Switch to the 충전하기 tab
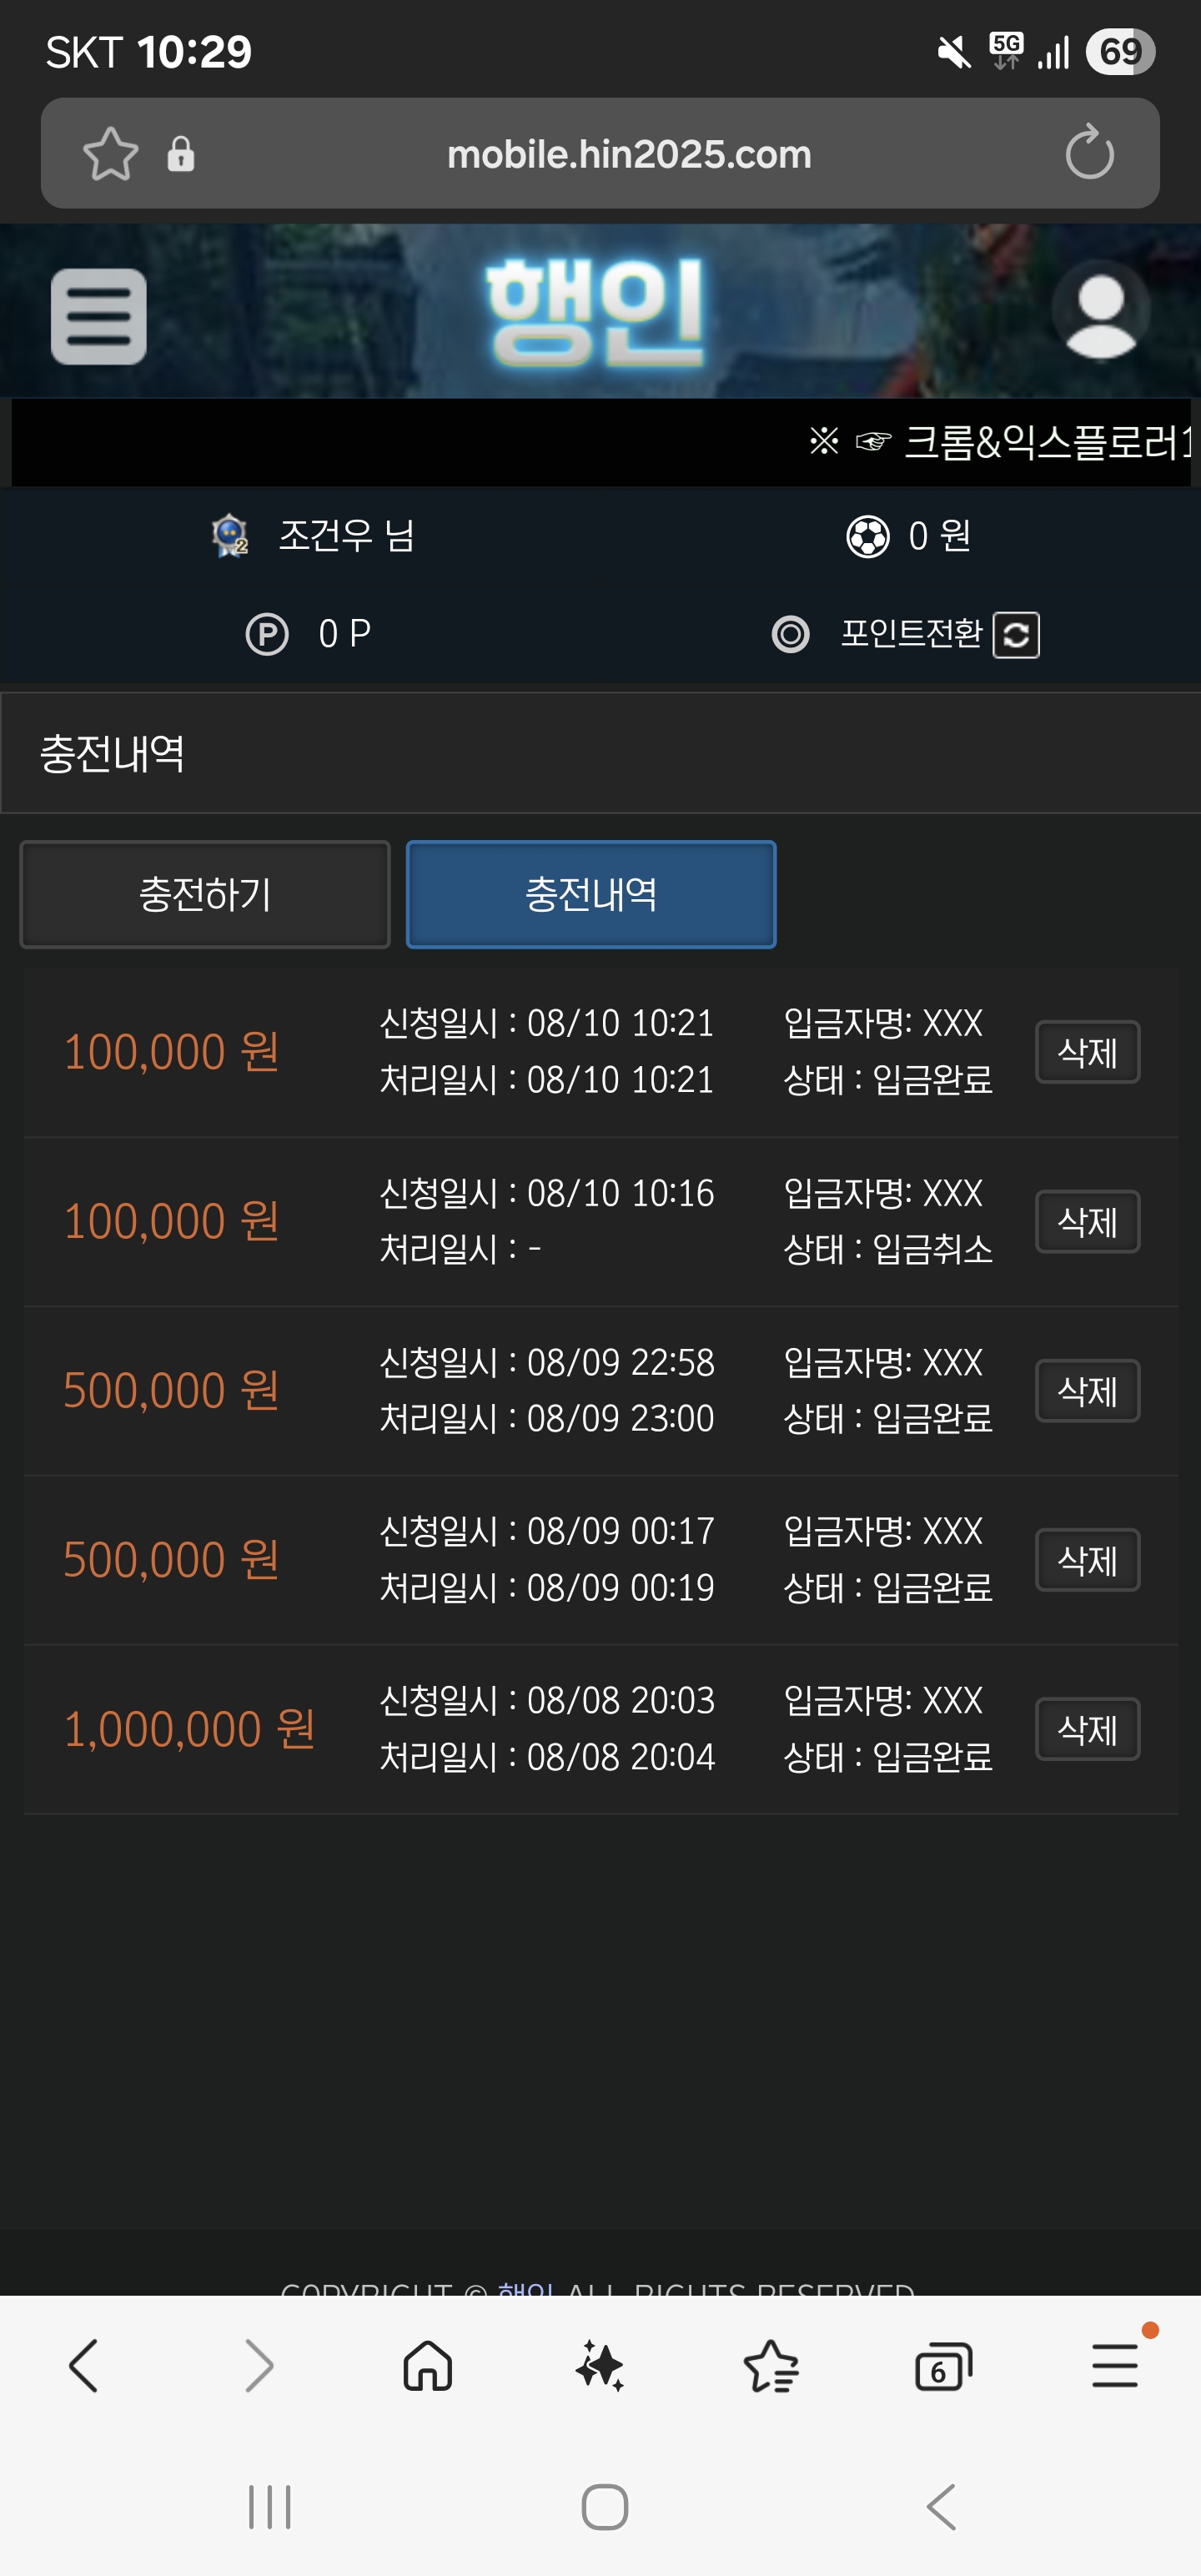1201x2576 pixels. coord(205,894)
